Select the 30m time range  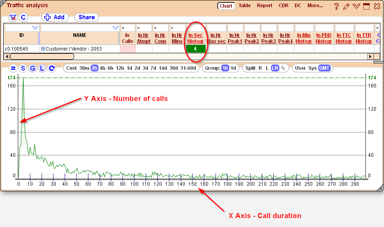pos(84,68)
